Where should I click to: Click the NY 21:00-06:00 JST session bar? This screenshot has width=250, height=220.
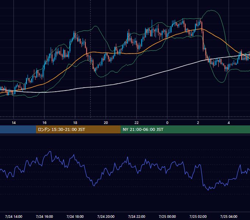coord(185,129)
